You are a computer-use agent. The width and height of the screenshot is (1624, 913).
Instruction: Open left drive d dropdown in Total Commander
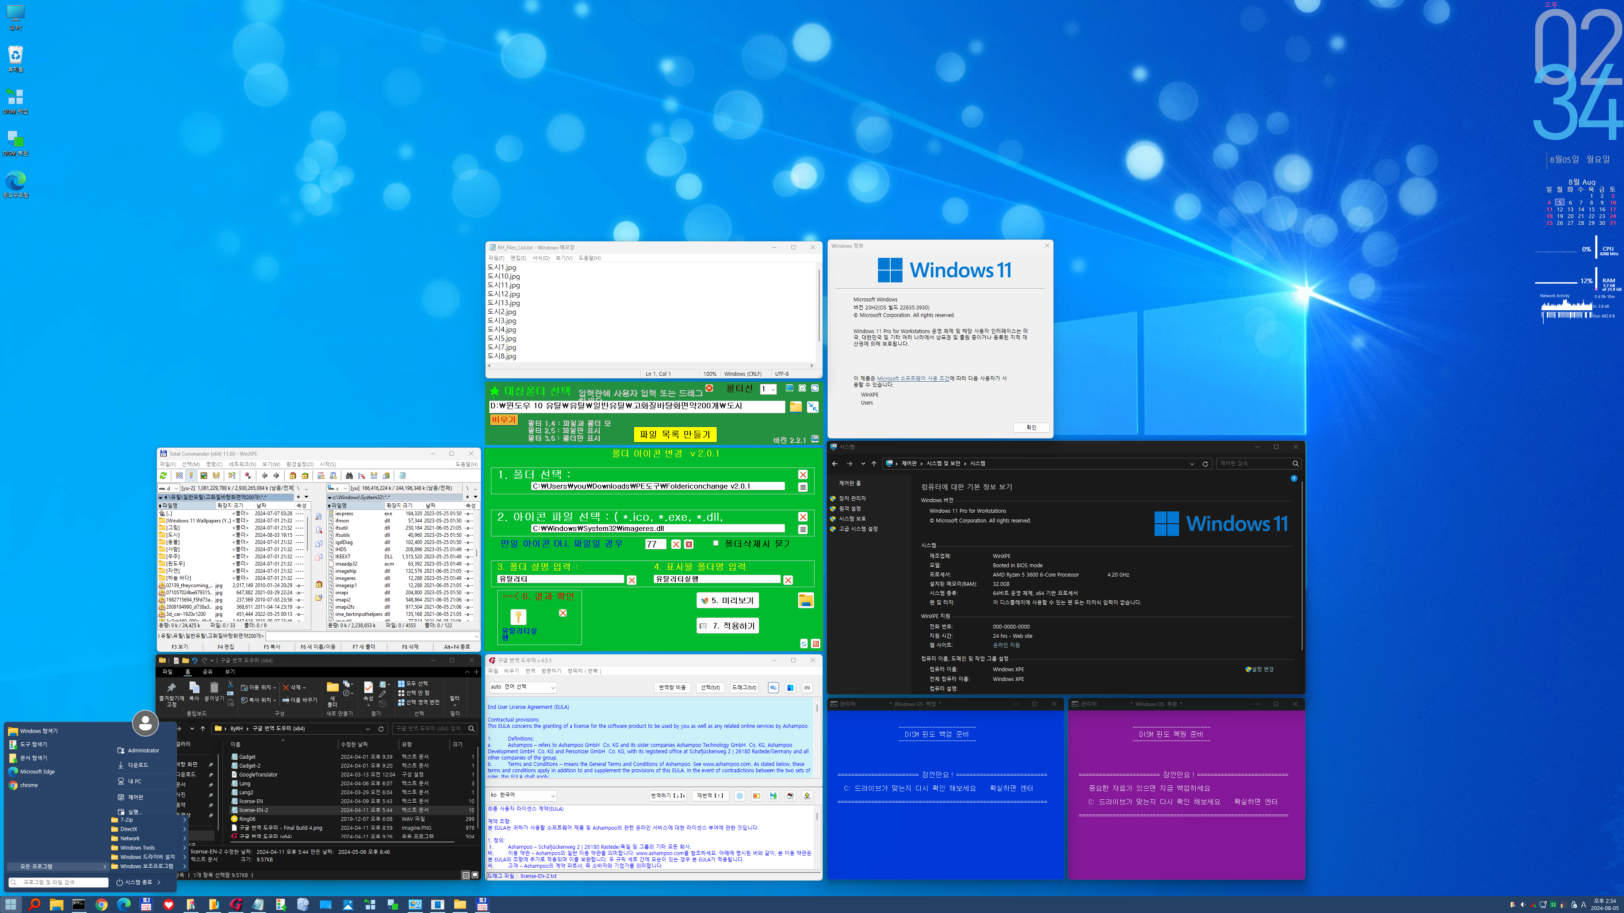(169, 488)
